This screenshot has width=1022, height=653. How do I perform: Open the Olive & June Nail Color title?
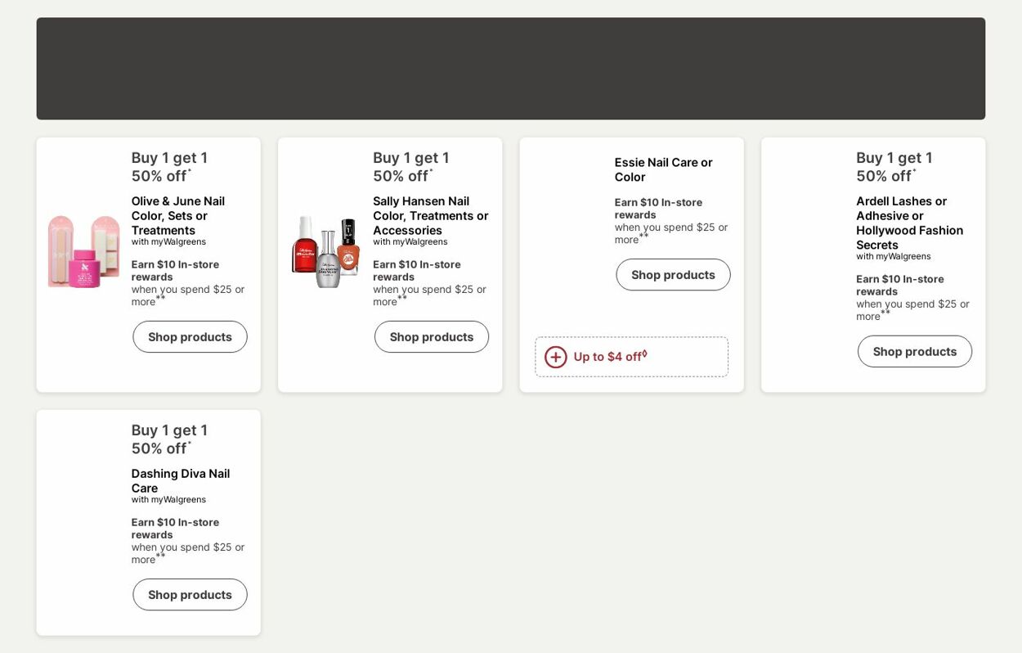pyautogui.click(x=178, y=215)
